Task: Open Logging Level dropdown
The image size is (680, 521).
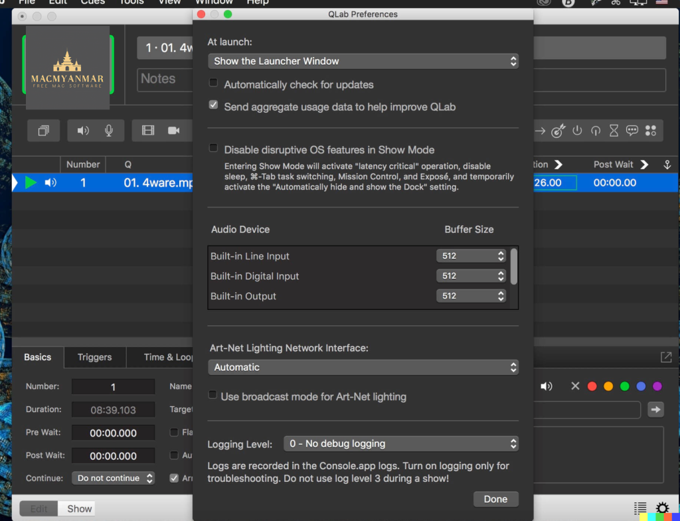Action: coord(400,444)
